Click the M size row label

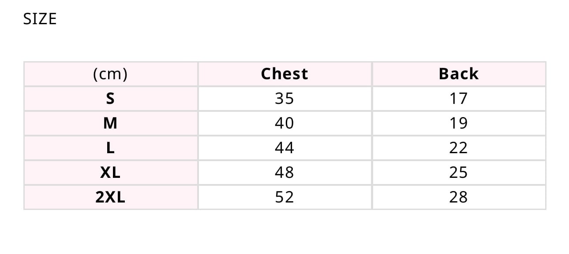(110, 123)
